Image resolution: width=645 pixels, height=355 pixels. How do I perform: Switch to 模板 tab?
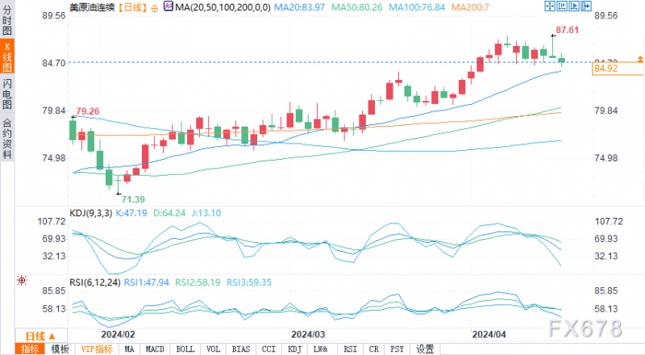[60, 349]
